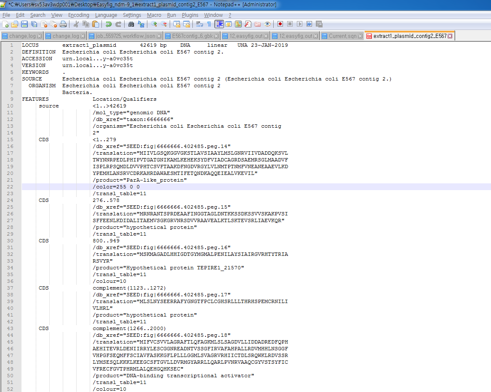Viewport: 491px width, 392px height.
Task: Click the blue highlighted indent guide toggle icon
Action: [220, 24]
